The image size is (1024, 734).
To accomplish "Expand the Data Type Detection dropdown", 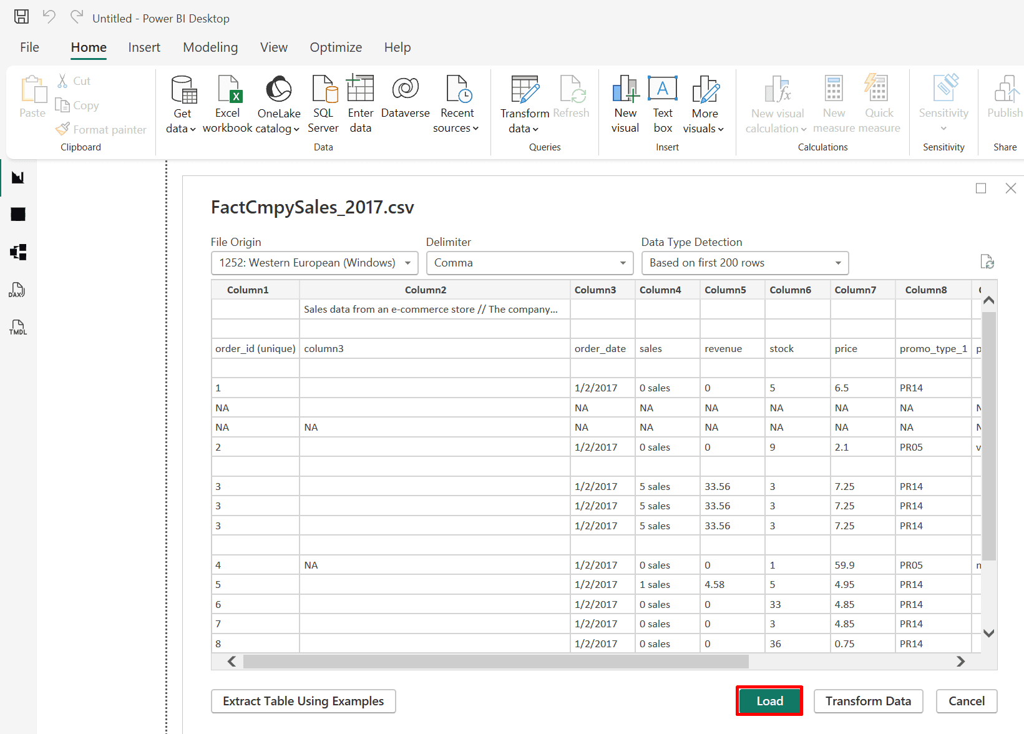I will [x=745, y=263].
